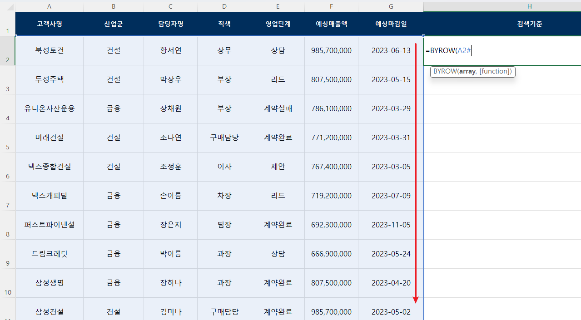Select amount cell 692,300,000
The width and height of the screenshot is (581, 320).
click(331, 225)
